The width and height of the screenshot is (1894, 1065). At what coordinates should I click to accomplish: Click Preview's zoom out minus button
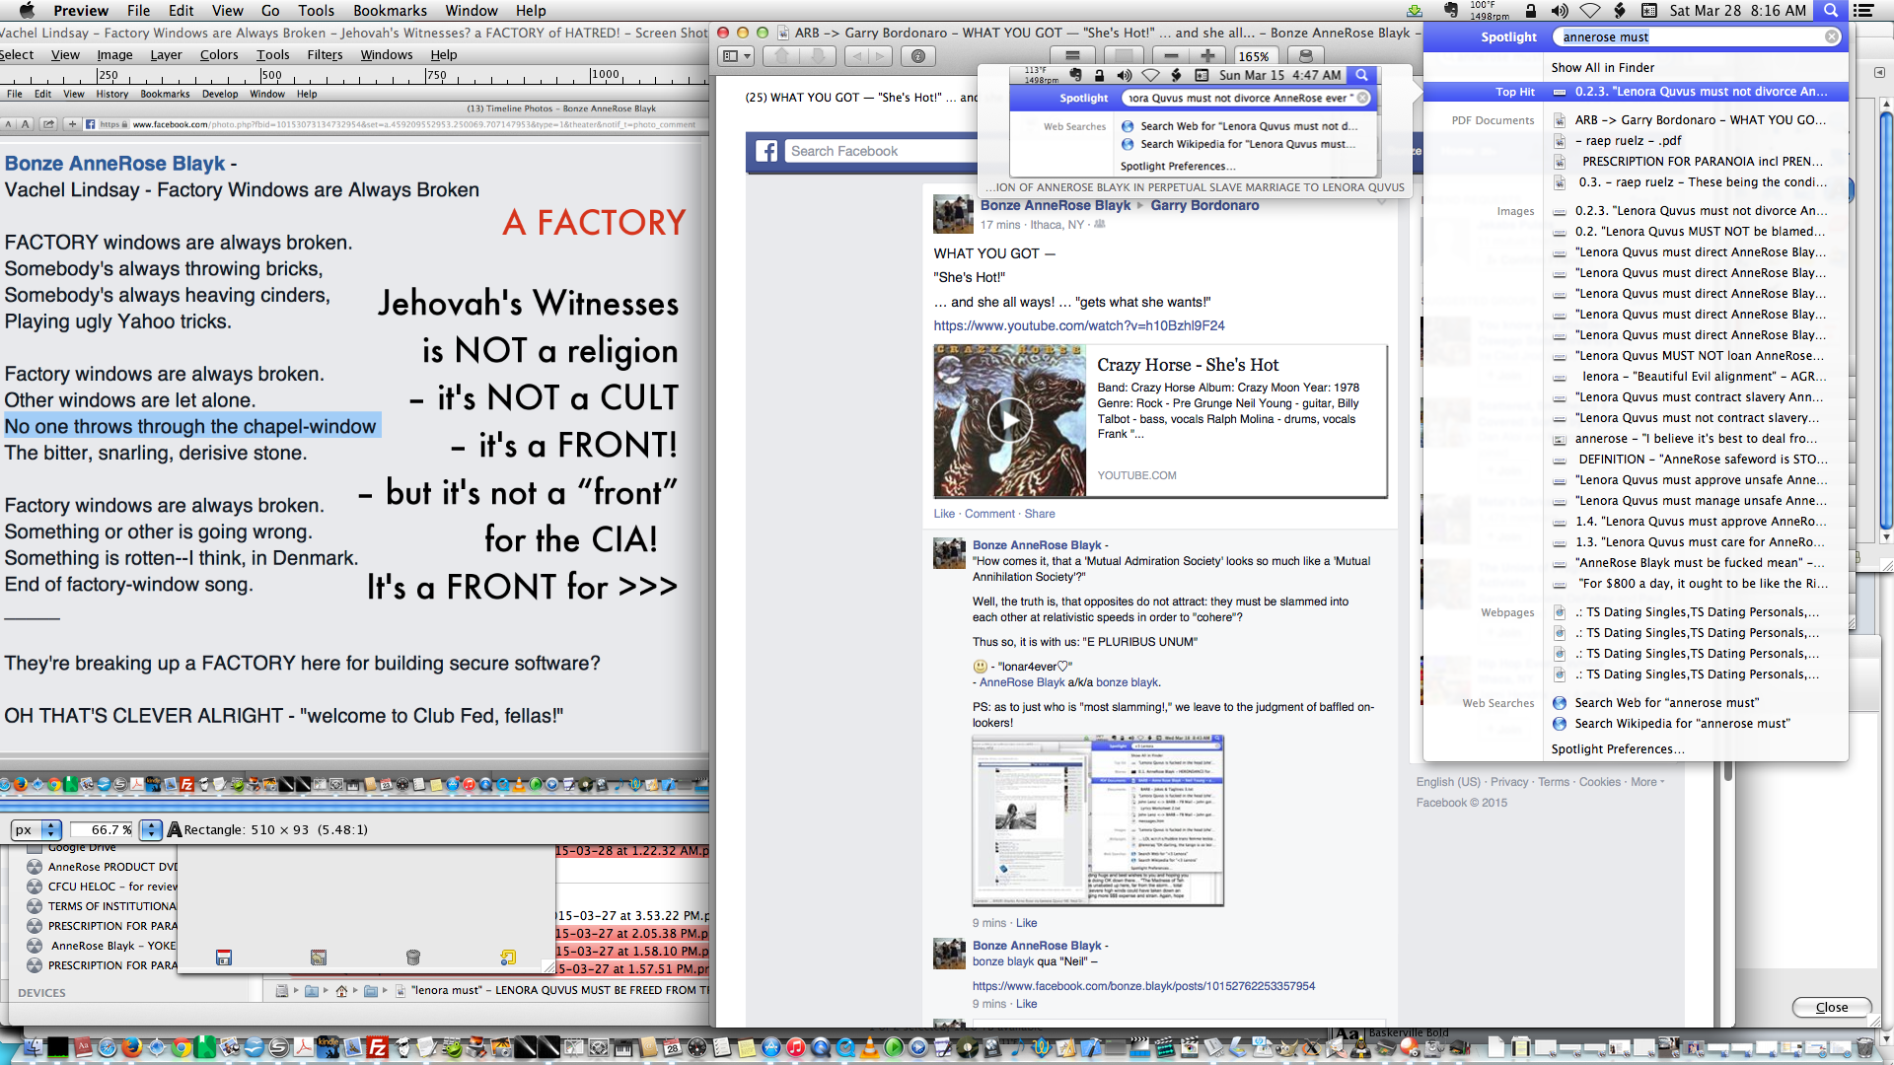click(1171, 56)
